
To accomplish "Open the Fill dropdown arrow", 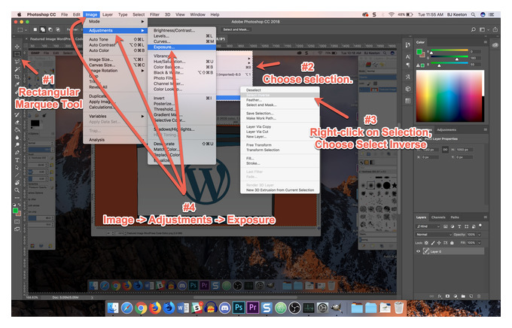I will coord(480,243).
